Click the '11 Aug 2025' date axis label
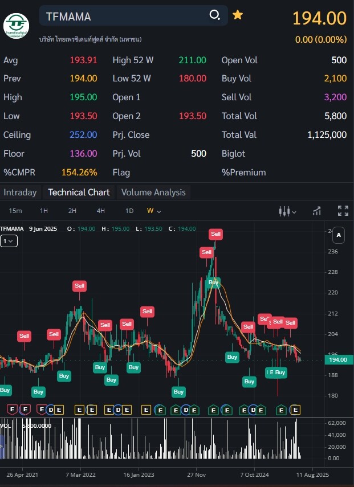The image size is (354, 487). coord(312,475)
